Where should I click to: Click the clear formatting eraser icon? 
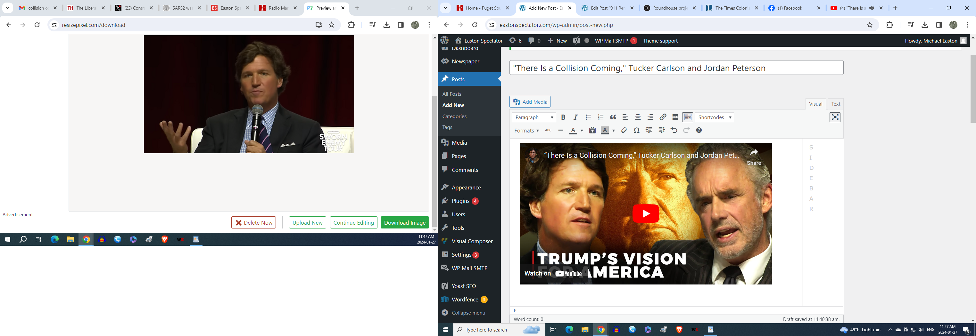pyautogui.click(x=624, y=130)
